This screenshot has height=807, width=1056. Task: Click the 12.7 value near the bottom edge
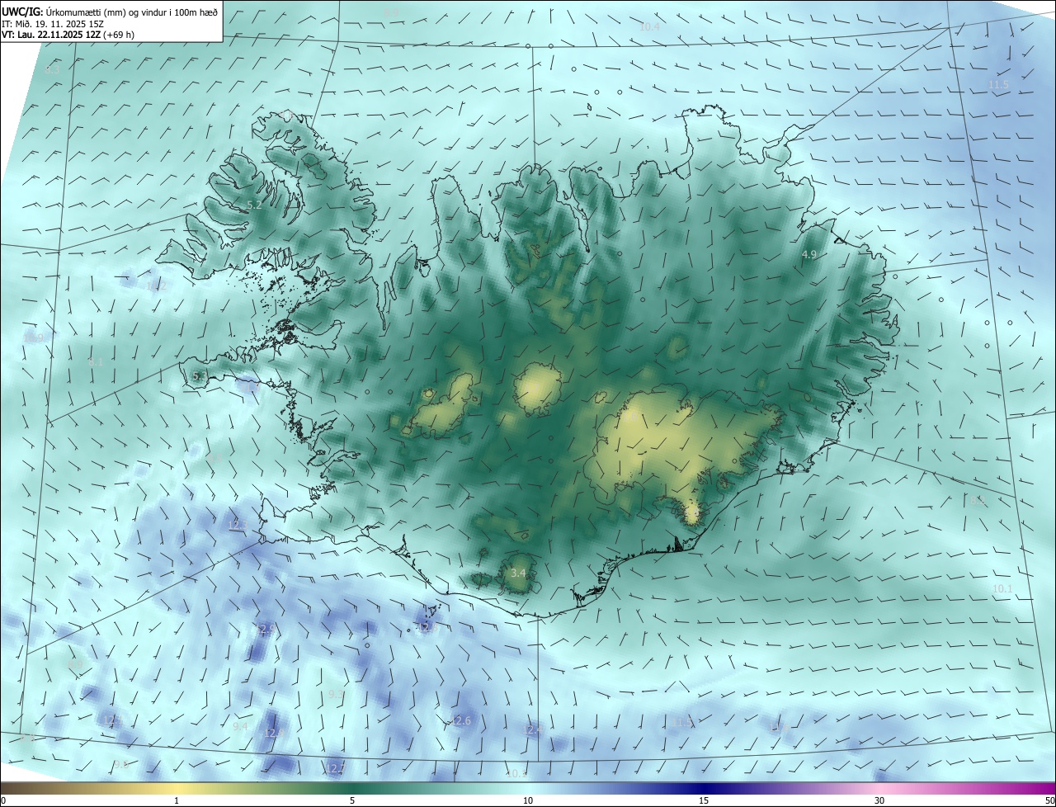[335, 769]
